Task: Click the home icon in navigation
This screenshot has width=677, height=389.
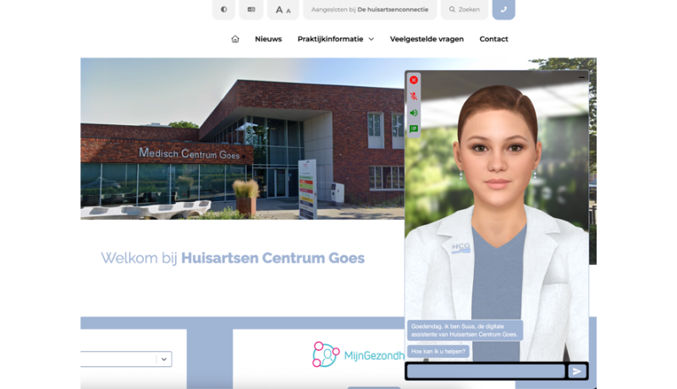Action: (235, 39)
